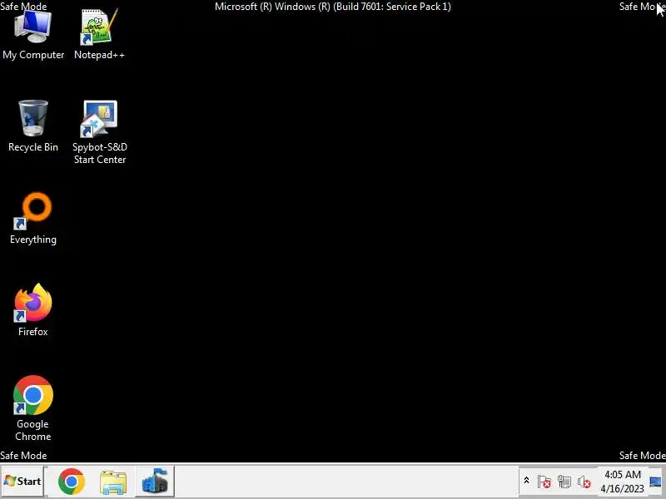Viewport: 666px width, 499px height.
Task: Click the Show Desktop monitor icon
Action: [656, 482]
